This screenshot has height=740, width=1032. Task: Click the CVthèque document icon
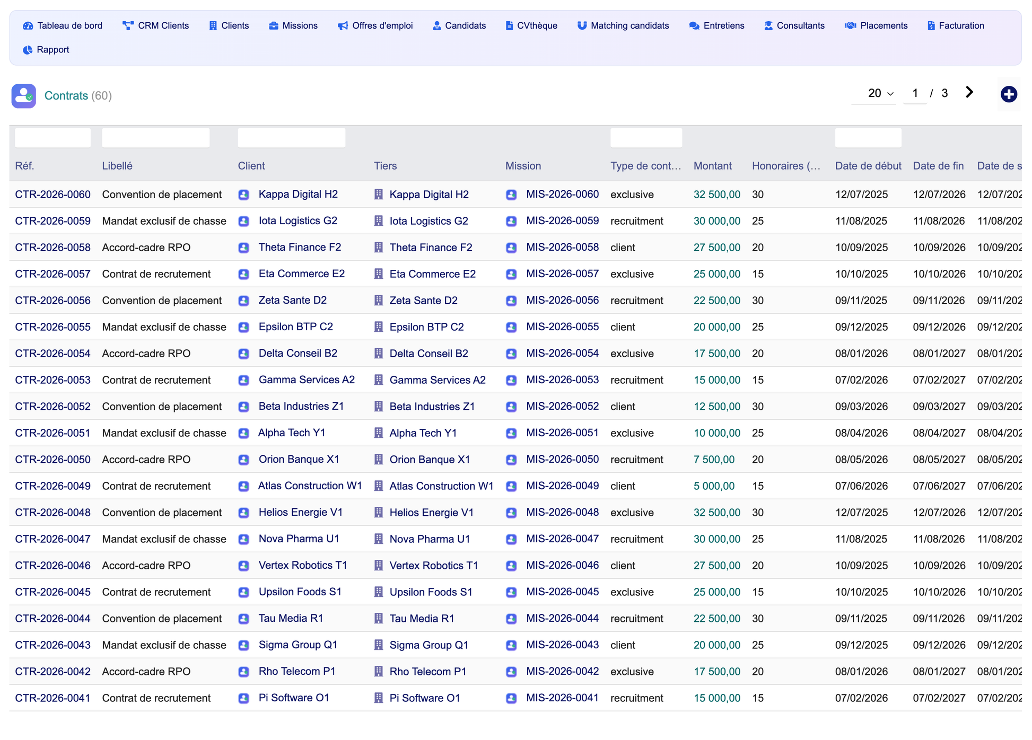[x=509, y=25]
